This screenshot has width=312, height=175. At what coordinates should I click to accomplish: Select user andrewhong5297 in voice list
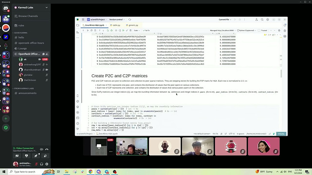coord(33,64)
